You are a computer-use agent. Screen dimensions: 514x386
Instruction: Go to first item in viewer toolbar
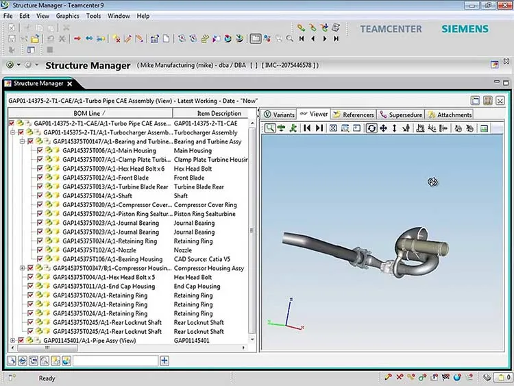tap(307, 128)
